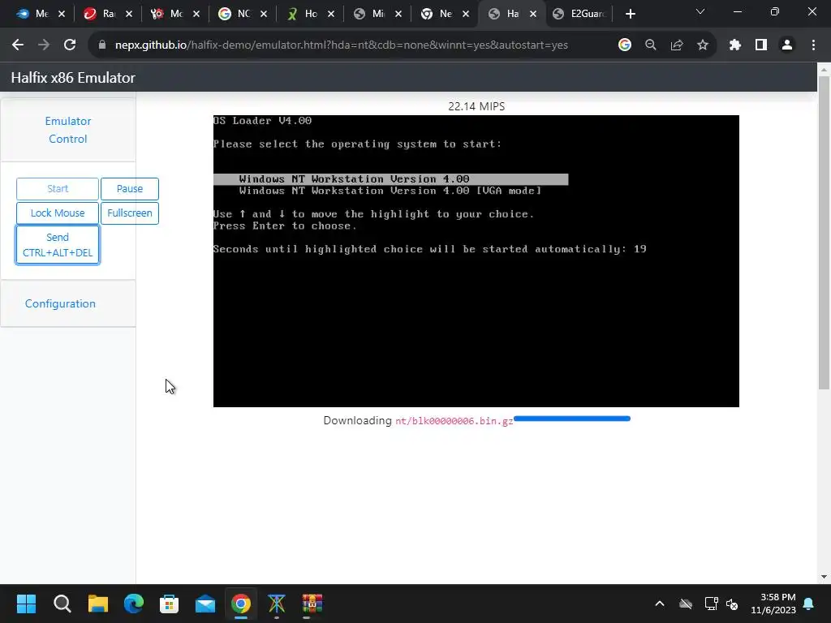Switch to the 'NC' Google tab
Screen dimensions: 831x623
[x=236, y=14]
